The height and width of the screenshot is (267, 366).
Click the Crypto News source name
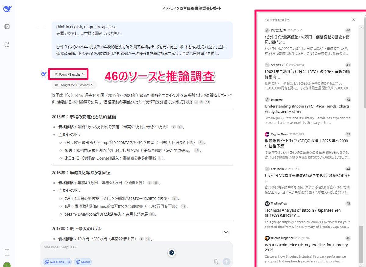point(279,134)
